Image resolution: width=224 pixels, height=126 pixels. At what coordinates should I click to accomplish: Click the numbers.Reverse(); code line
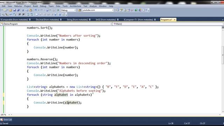[42, 59]
